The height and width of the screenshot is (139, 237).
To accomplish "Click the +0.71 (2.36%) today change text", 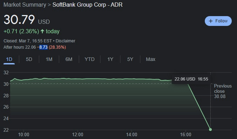I will tap(32, 31).
